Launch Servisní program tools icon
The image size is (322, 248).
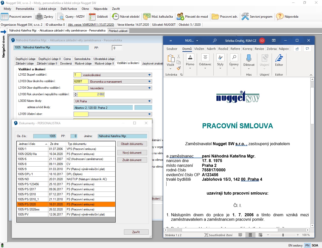[245, 17]
